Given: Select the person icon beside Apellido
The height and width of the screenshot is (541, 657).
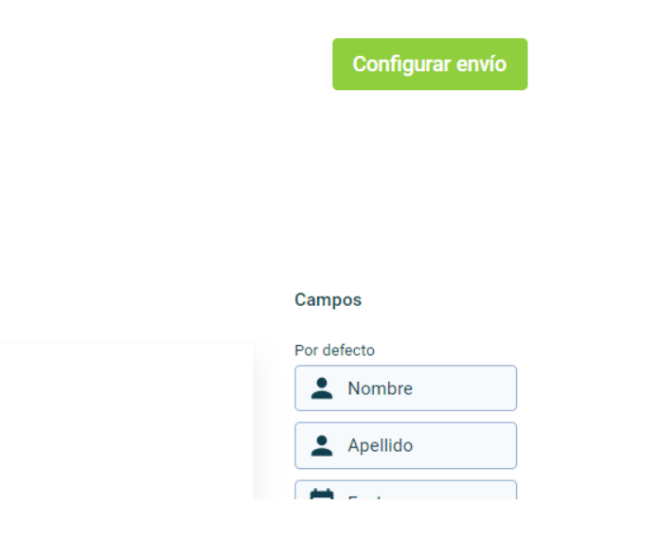Looking at the screenshot, I should click(322, 446).
